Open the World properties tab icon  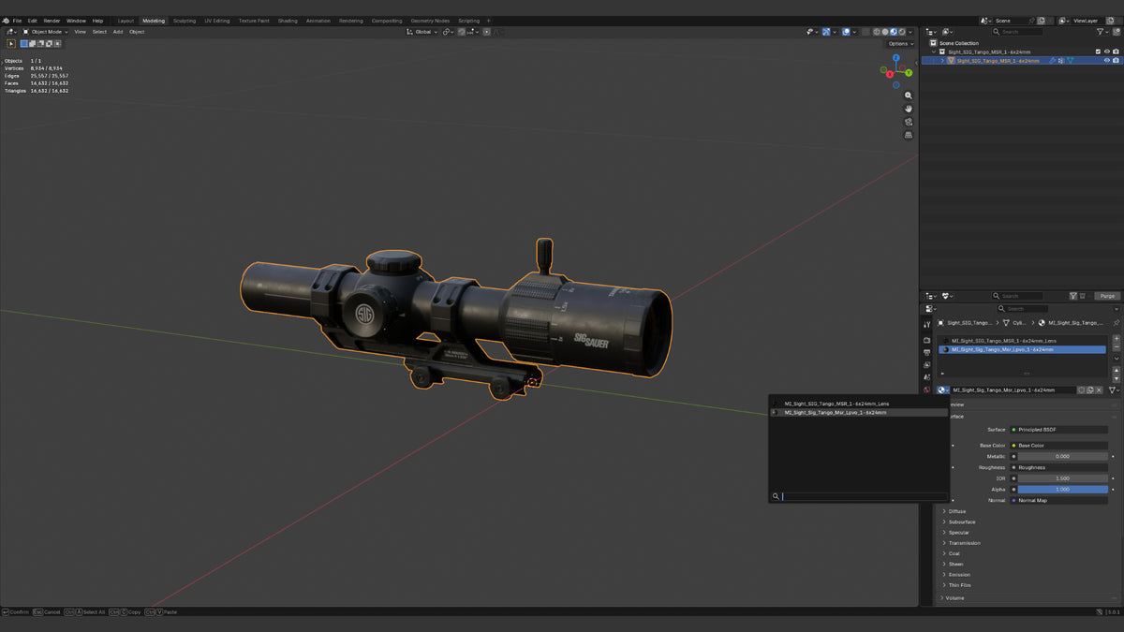[926, 389]
